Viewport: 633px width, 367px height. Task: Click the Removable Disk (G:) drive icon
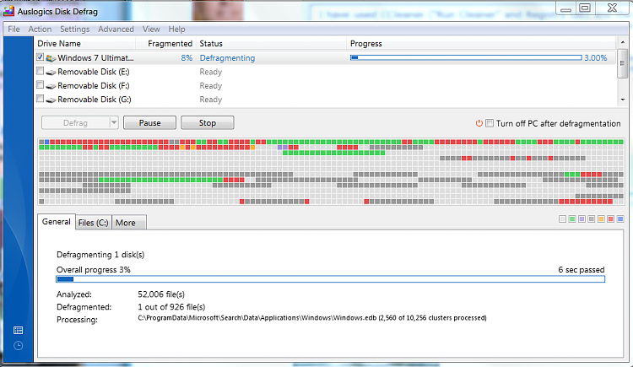tap(51, 100)
